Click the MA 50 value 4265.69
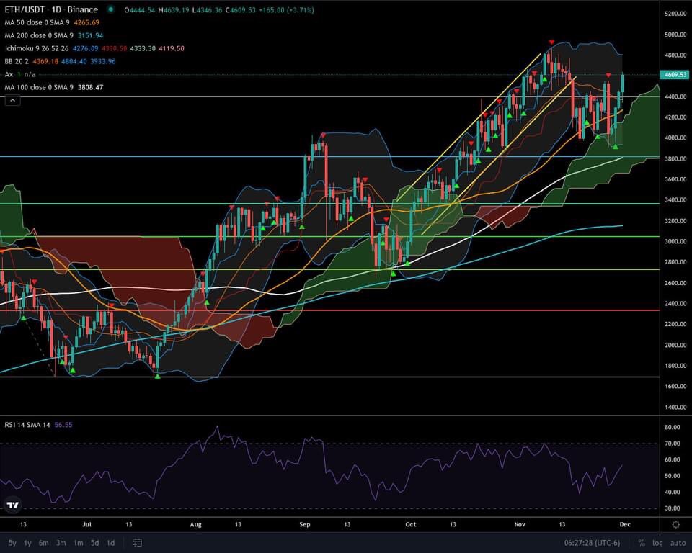This screenshot has height=553, width=692. coord(86,22)
